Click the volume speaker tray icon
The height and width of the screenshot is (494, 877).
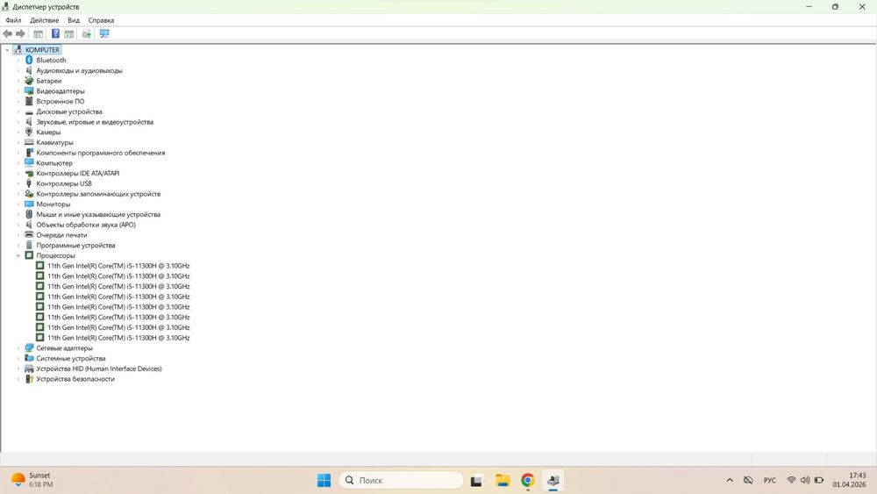[805, 480]
